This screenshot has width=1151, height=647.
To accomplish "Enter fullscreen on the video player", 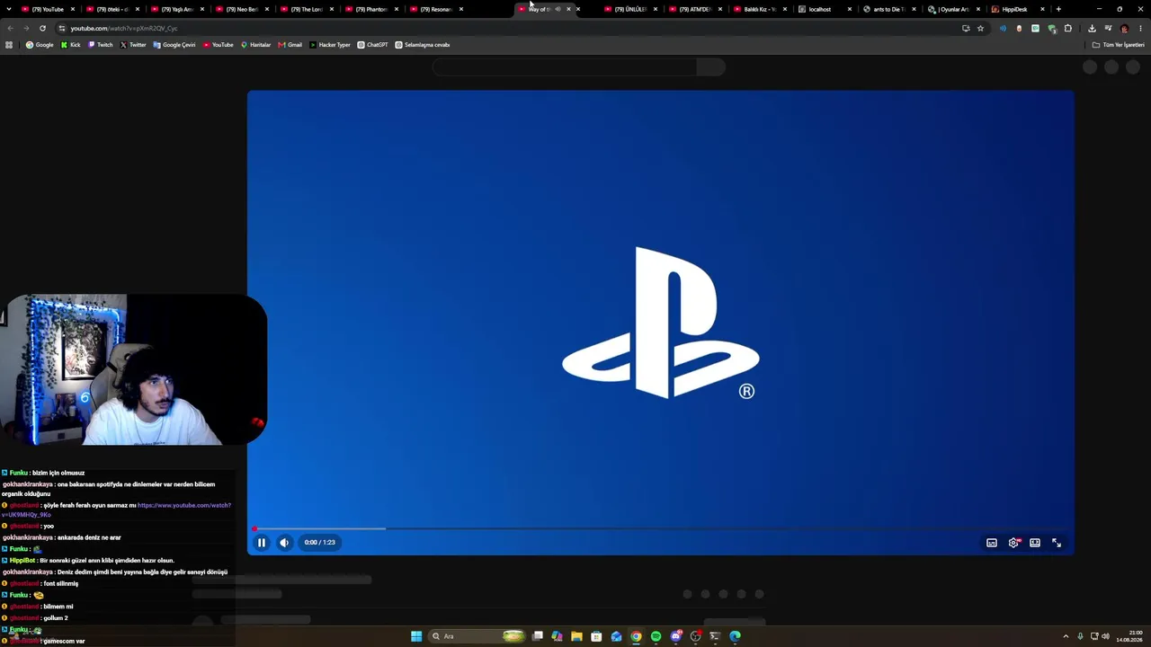I will tap(1057, 543).
